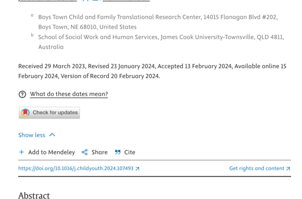Open the Share option
Image resolution: width=302 pixels, height=199 pixels.
[x=99, y=152]
